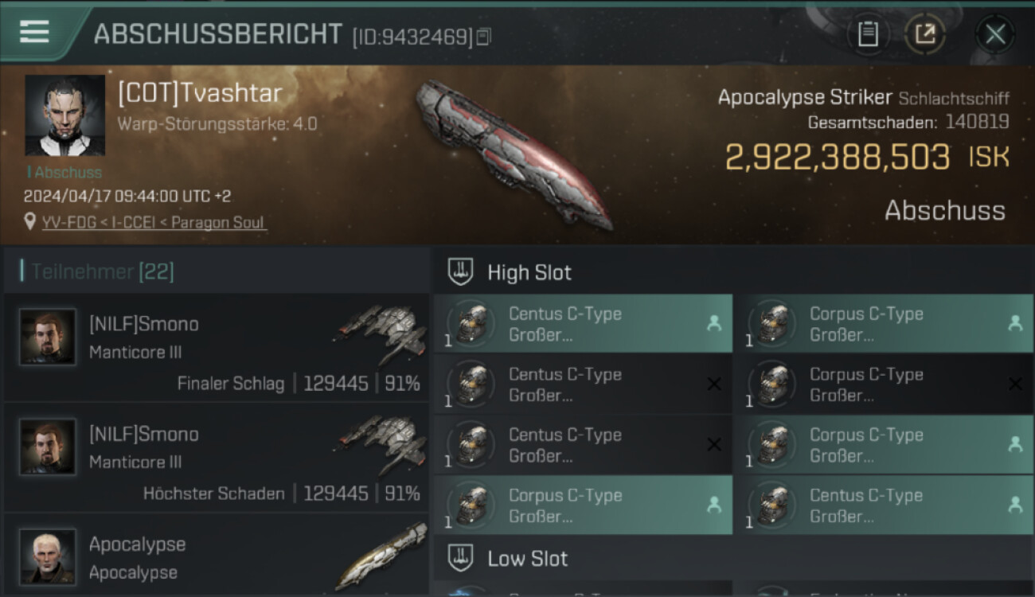This screenshot has height=597, width=1035.
Task: Open the Smono Finaler Schlag participant entry
Action: pos(217,348)
